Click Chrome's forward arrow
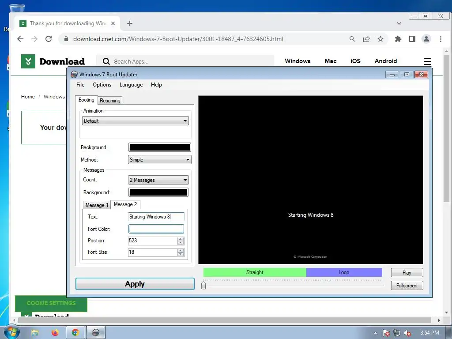 (34, 39)
